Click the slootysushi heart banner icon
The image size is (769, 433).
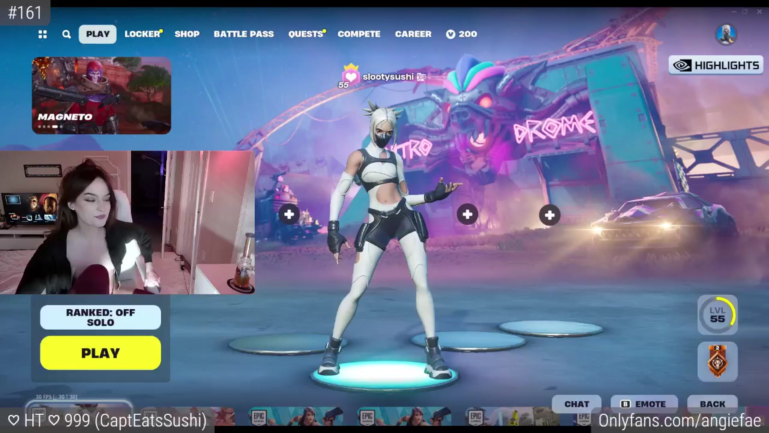click(x=350, y=76)
